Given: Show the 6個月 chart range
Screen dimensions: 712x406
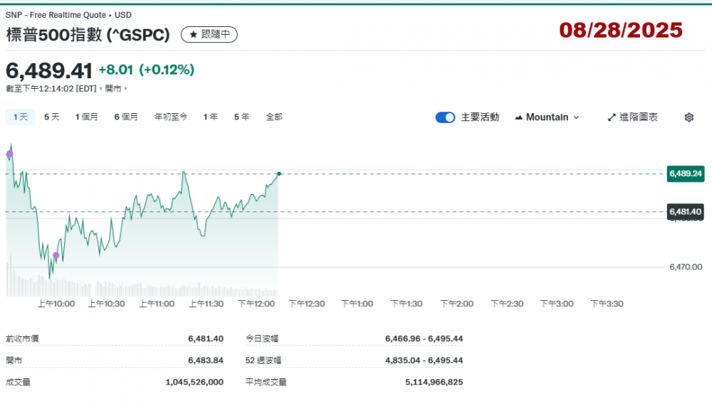Looking at the screenshot, I should pos(126,117).
